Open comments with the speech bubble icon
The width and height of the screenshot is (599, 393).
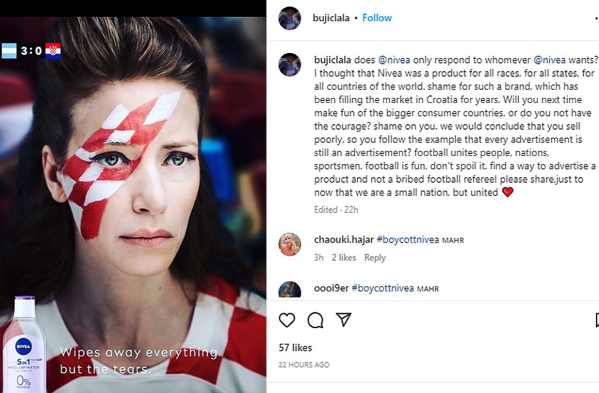(315, 320)
